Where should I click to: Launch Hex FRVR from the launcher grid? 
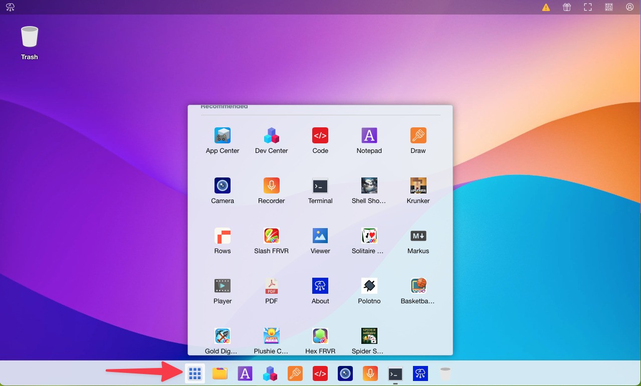point(320,336)
